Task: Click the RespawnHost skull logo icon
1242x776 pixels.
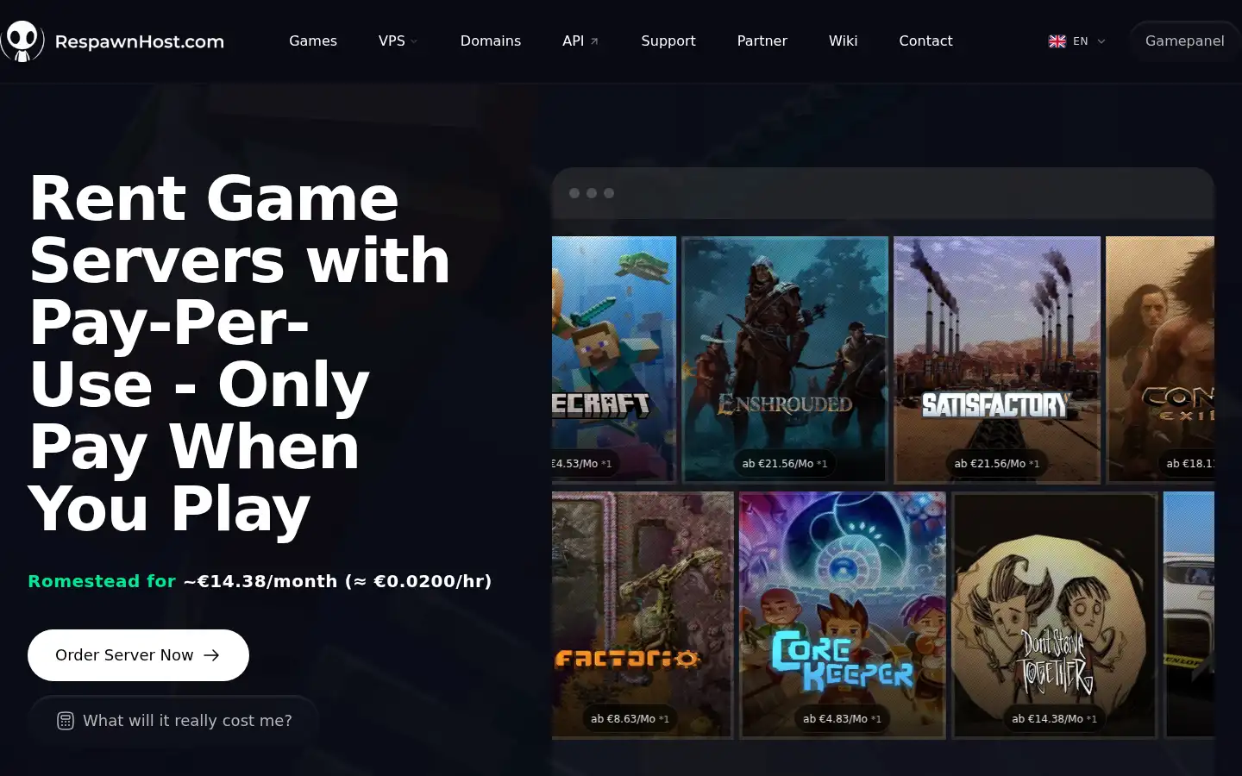Action: [x=22, y=41]
